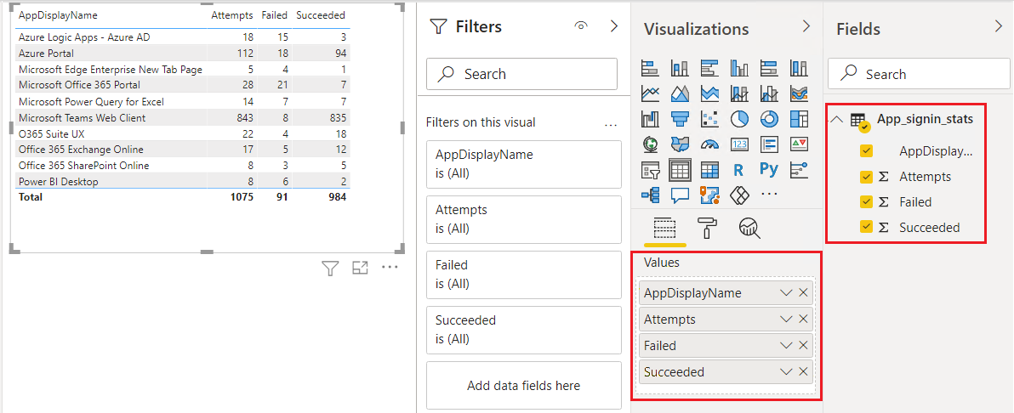Open more visuals ellipsis in Visualizations
The height and width of the screenshot is (413, 1014).
(769, 194)
